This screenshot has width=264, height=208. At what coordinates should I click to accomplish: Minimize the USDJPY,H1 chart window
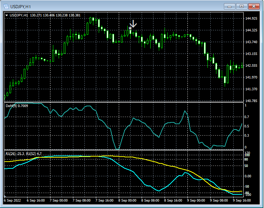coord(229,6)
